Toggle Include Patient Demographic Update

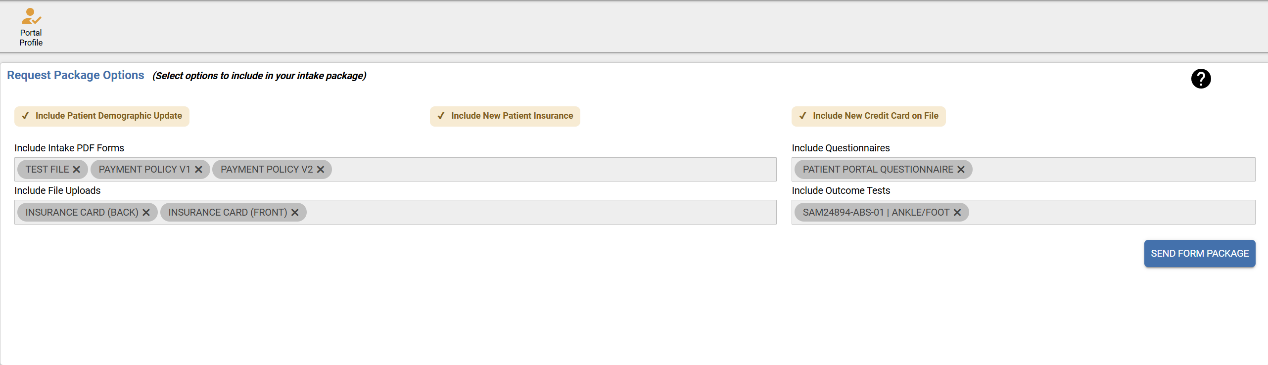tap(102, 116)
